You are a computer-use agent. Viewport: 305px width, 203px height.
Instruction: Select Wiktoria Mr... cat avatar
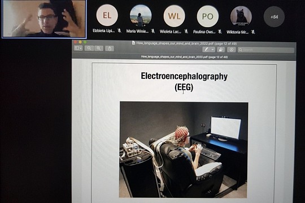point(241,16)
